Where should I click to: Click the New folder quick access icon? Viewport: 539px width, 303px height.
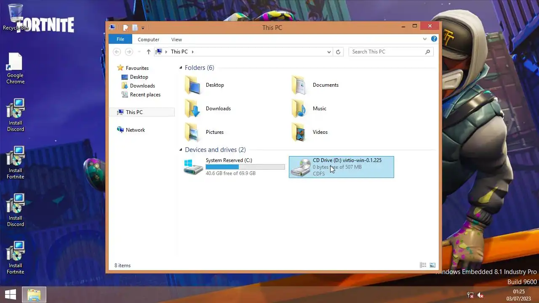[x=135, y=28]
